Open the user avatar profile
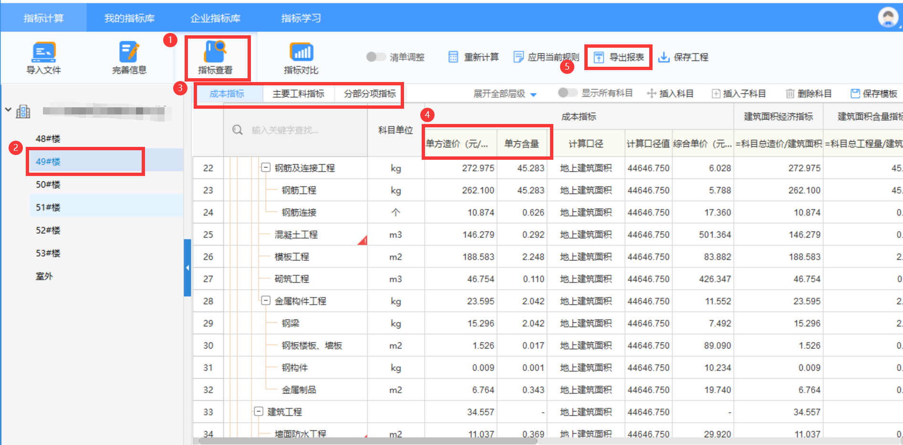903x445 pixels. coord(888,18)
